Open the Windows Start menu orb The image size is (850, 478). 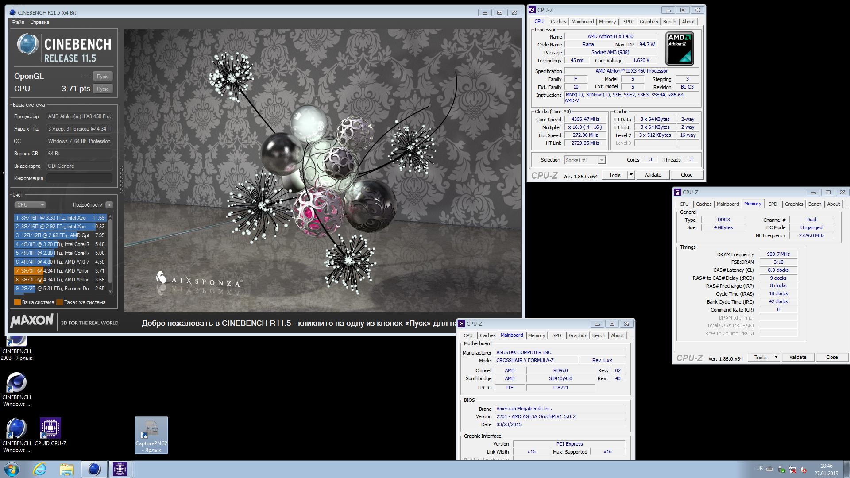click(x=12, y=469)
